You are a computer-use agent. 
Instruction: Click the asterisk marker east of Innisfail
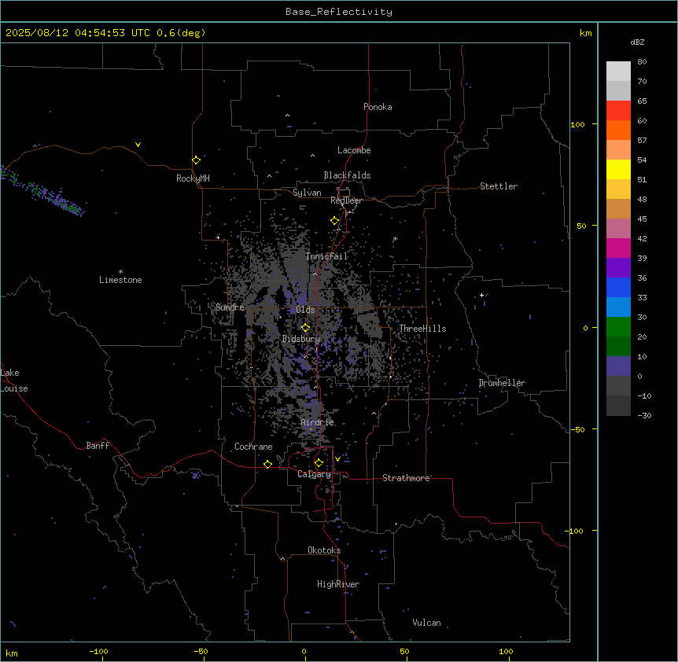(395, 239)
